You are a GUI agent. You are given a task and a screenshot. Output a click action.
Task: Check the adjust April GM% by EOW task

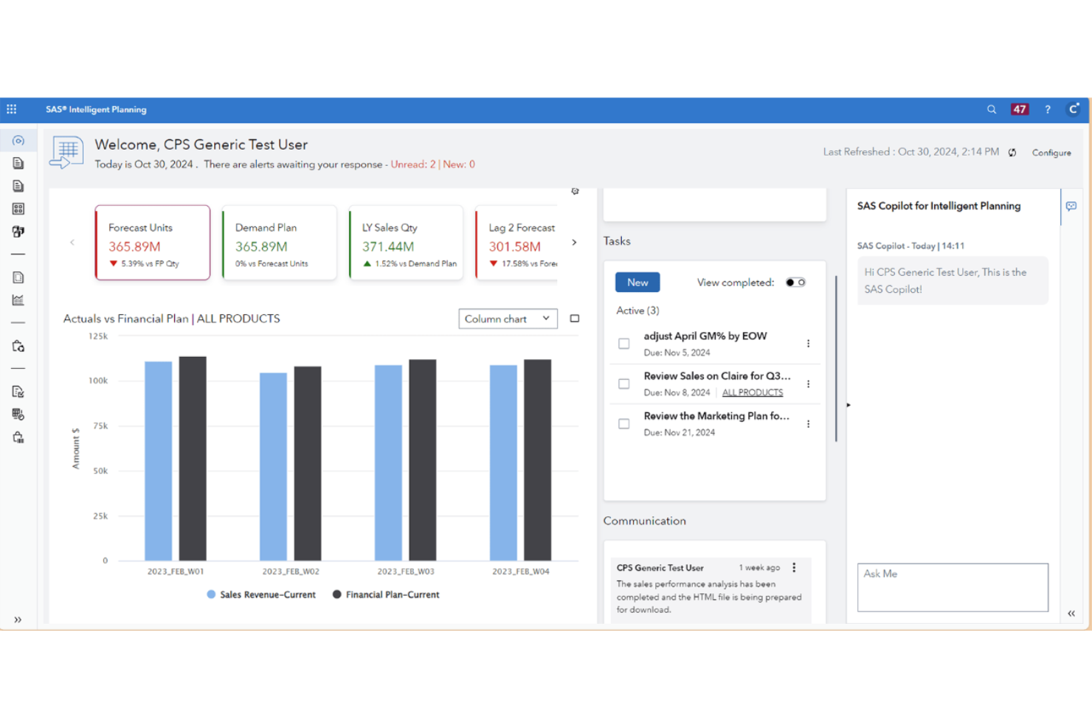tap(624, 344)
